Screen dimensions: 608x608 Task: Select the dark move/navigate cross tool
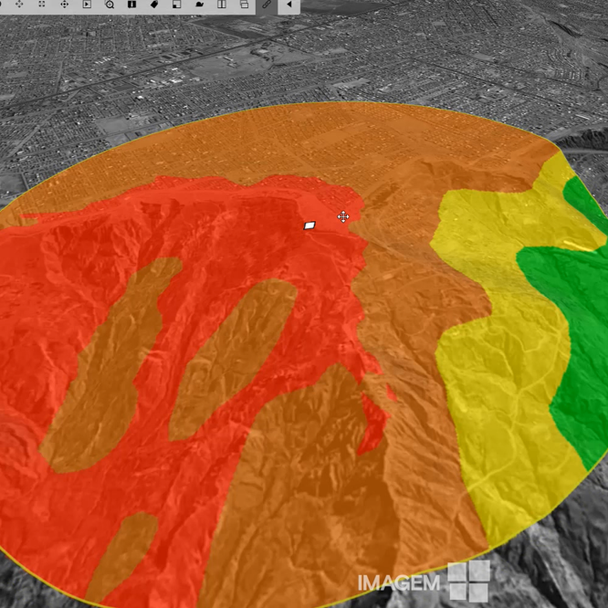coord(65,5)
